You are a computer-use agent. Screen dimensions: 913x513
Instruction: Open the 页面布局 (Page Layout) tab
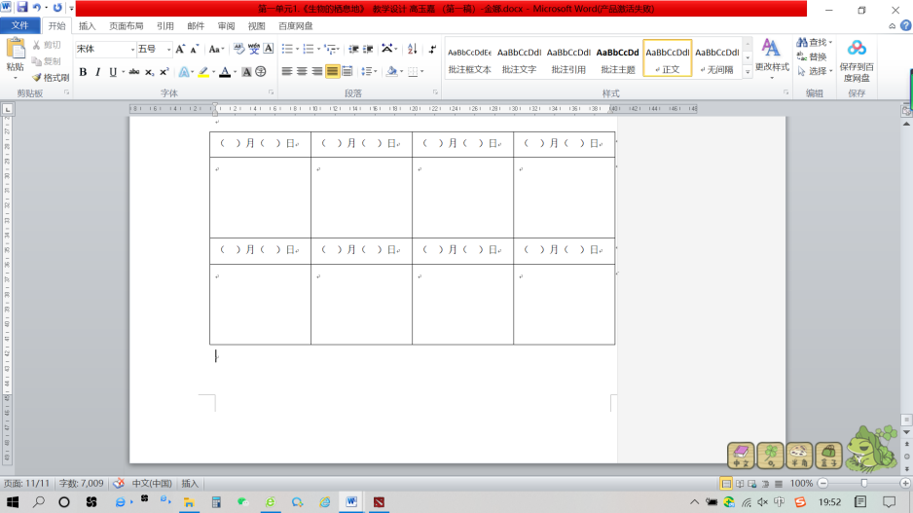point(124,26)
